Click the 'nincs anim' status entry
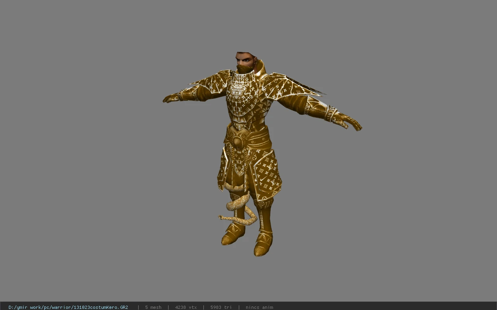Screen dimensions: 497x310 (259, 307)
